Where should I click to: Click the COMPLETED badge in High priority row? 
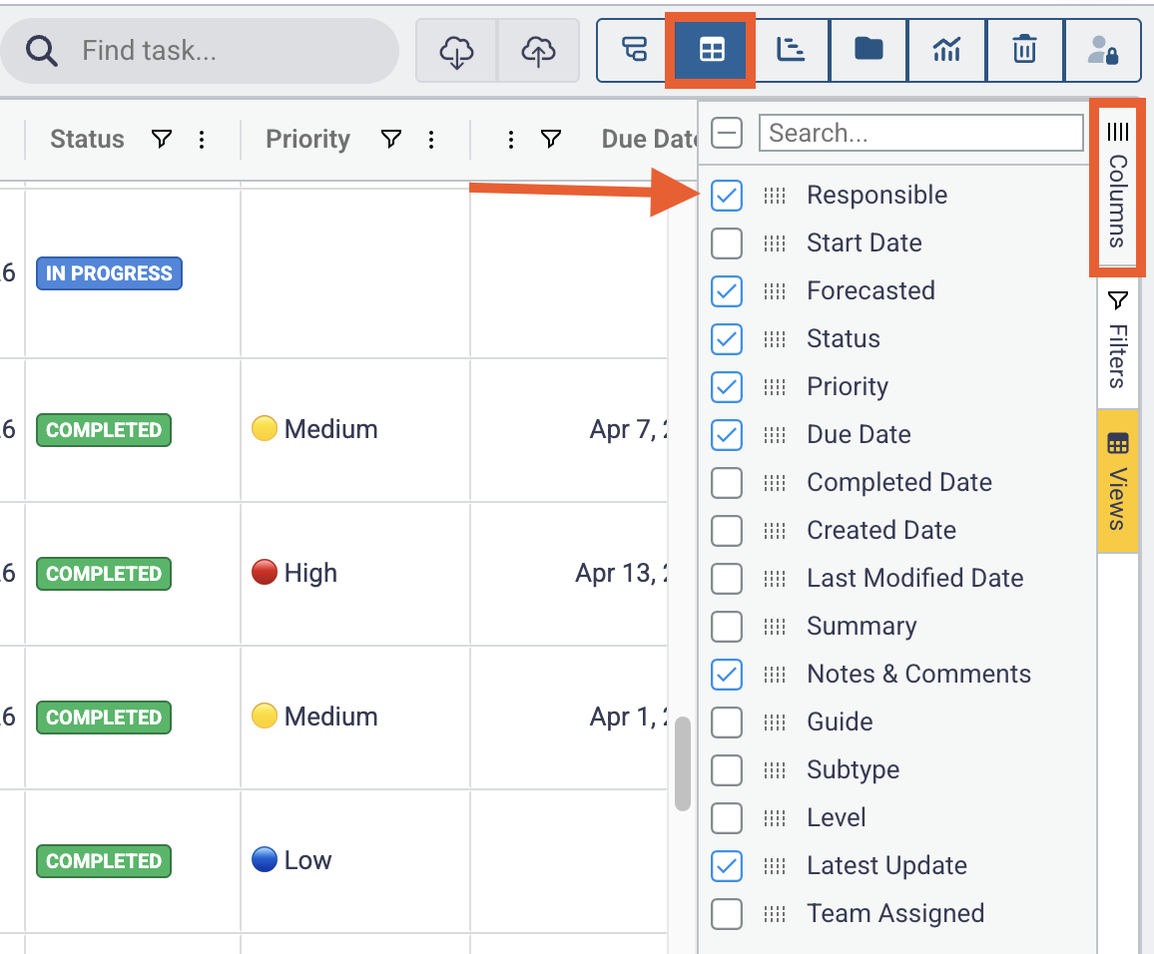pyautogui.click(x=104, y=574)
